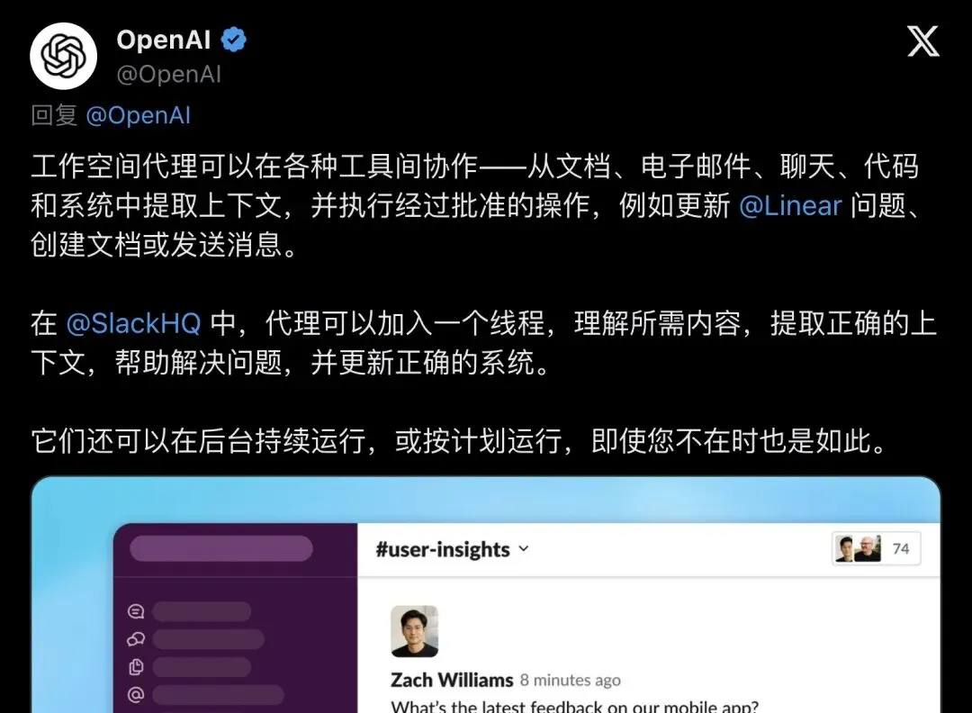Click the stacked documents sidebar icon
972x713 pixels.
136,667
